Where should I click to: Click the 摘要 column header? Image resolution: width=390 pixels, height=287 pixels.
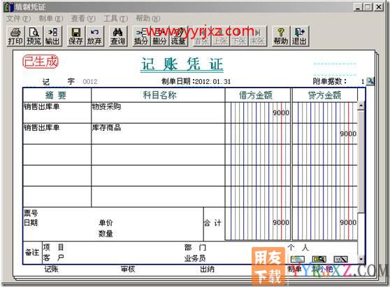coord(57,95)
